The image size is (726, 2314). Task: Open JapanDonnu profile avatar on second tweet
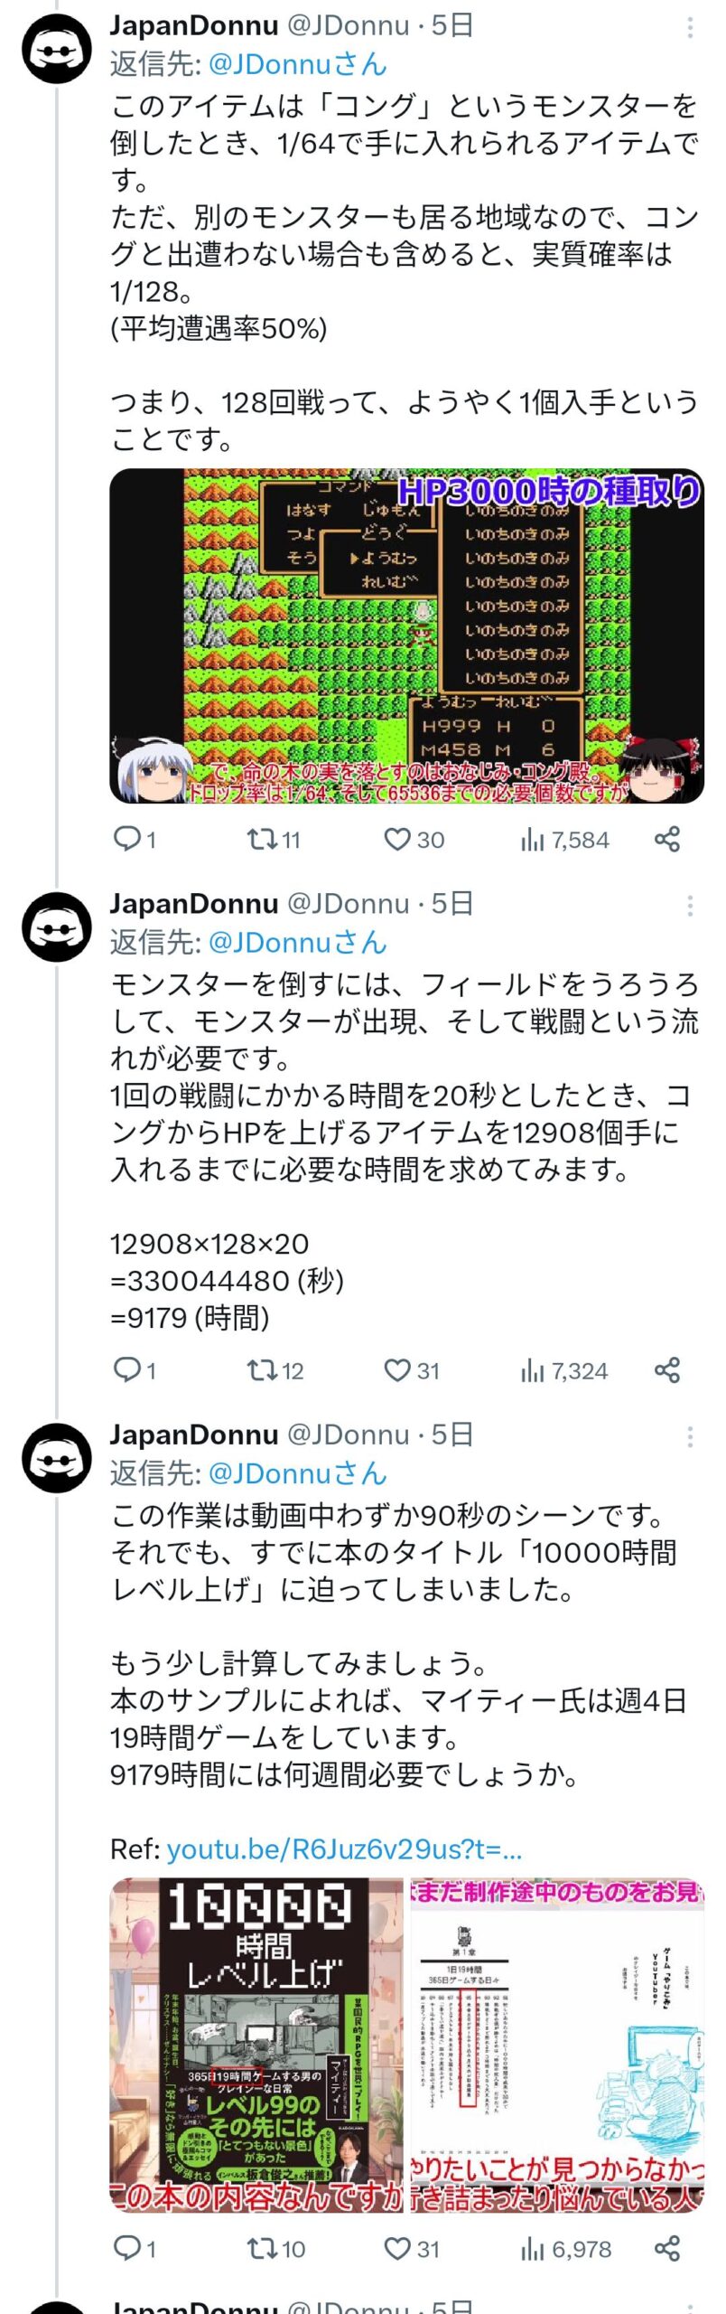(57, 927)
